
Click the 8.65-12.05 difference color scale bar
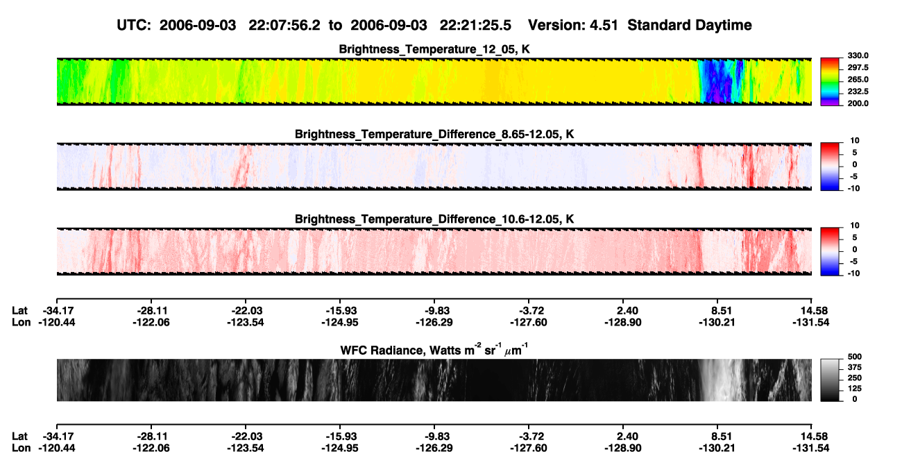pos(830,166)
